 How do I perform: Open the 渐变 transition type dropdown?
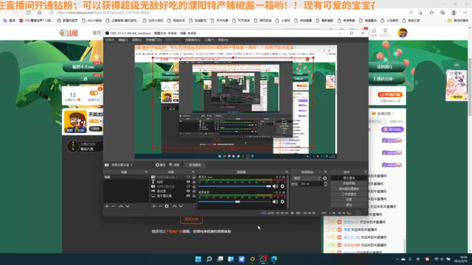(306, 178)
